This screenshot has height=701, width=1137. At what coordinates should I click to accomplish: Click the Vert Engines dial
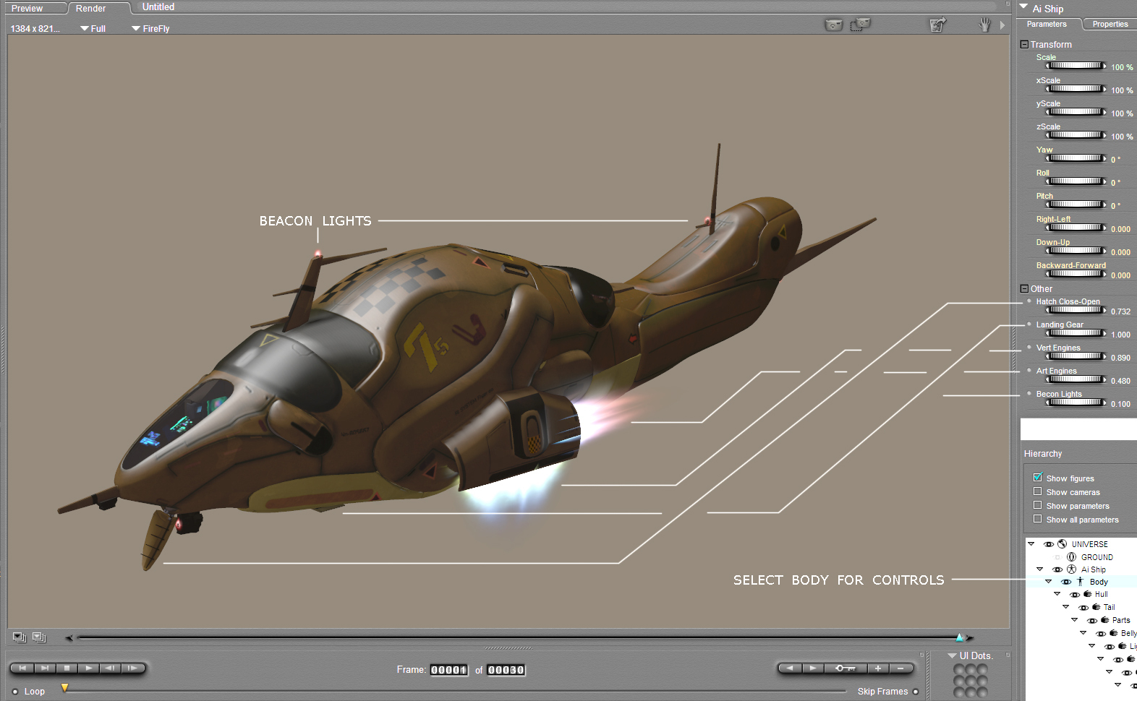(1076, 357)
